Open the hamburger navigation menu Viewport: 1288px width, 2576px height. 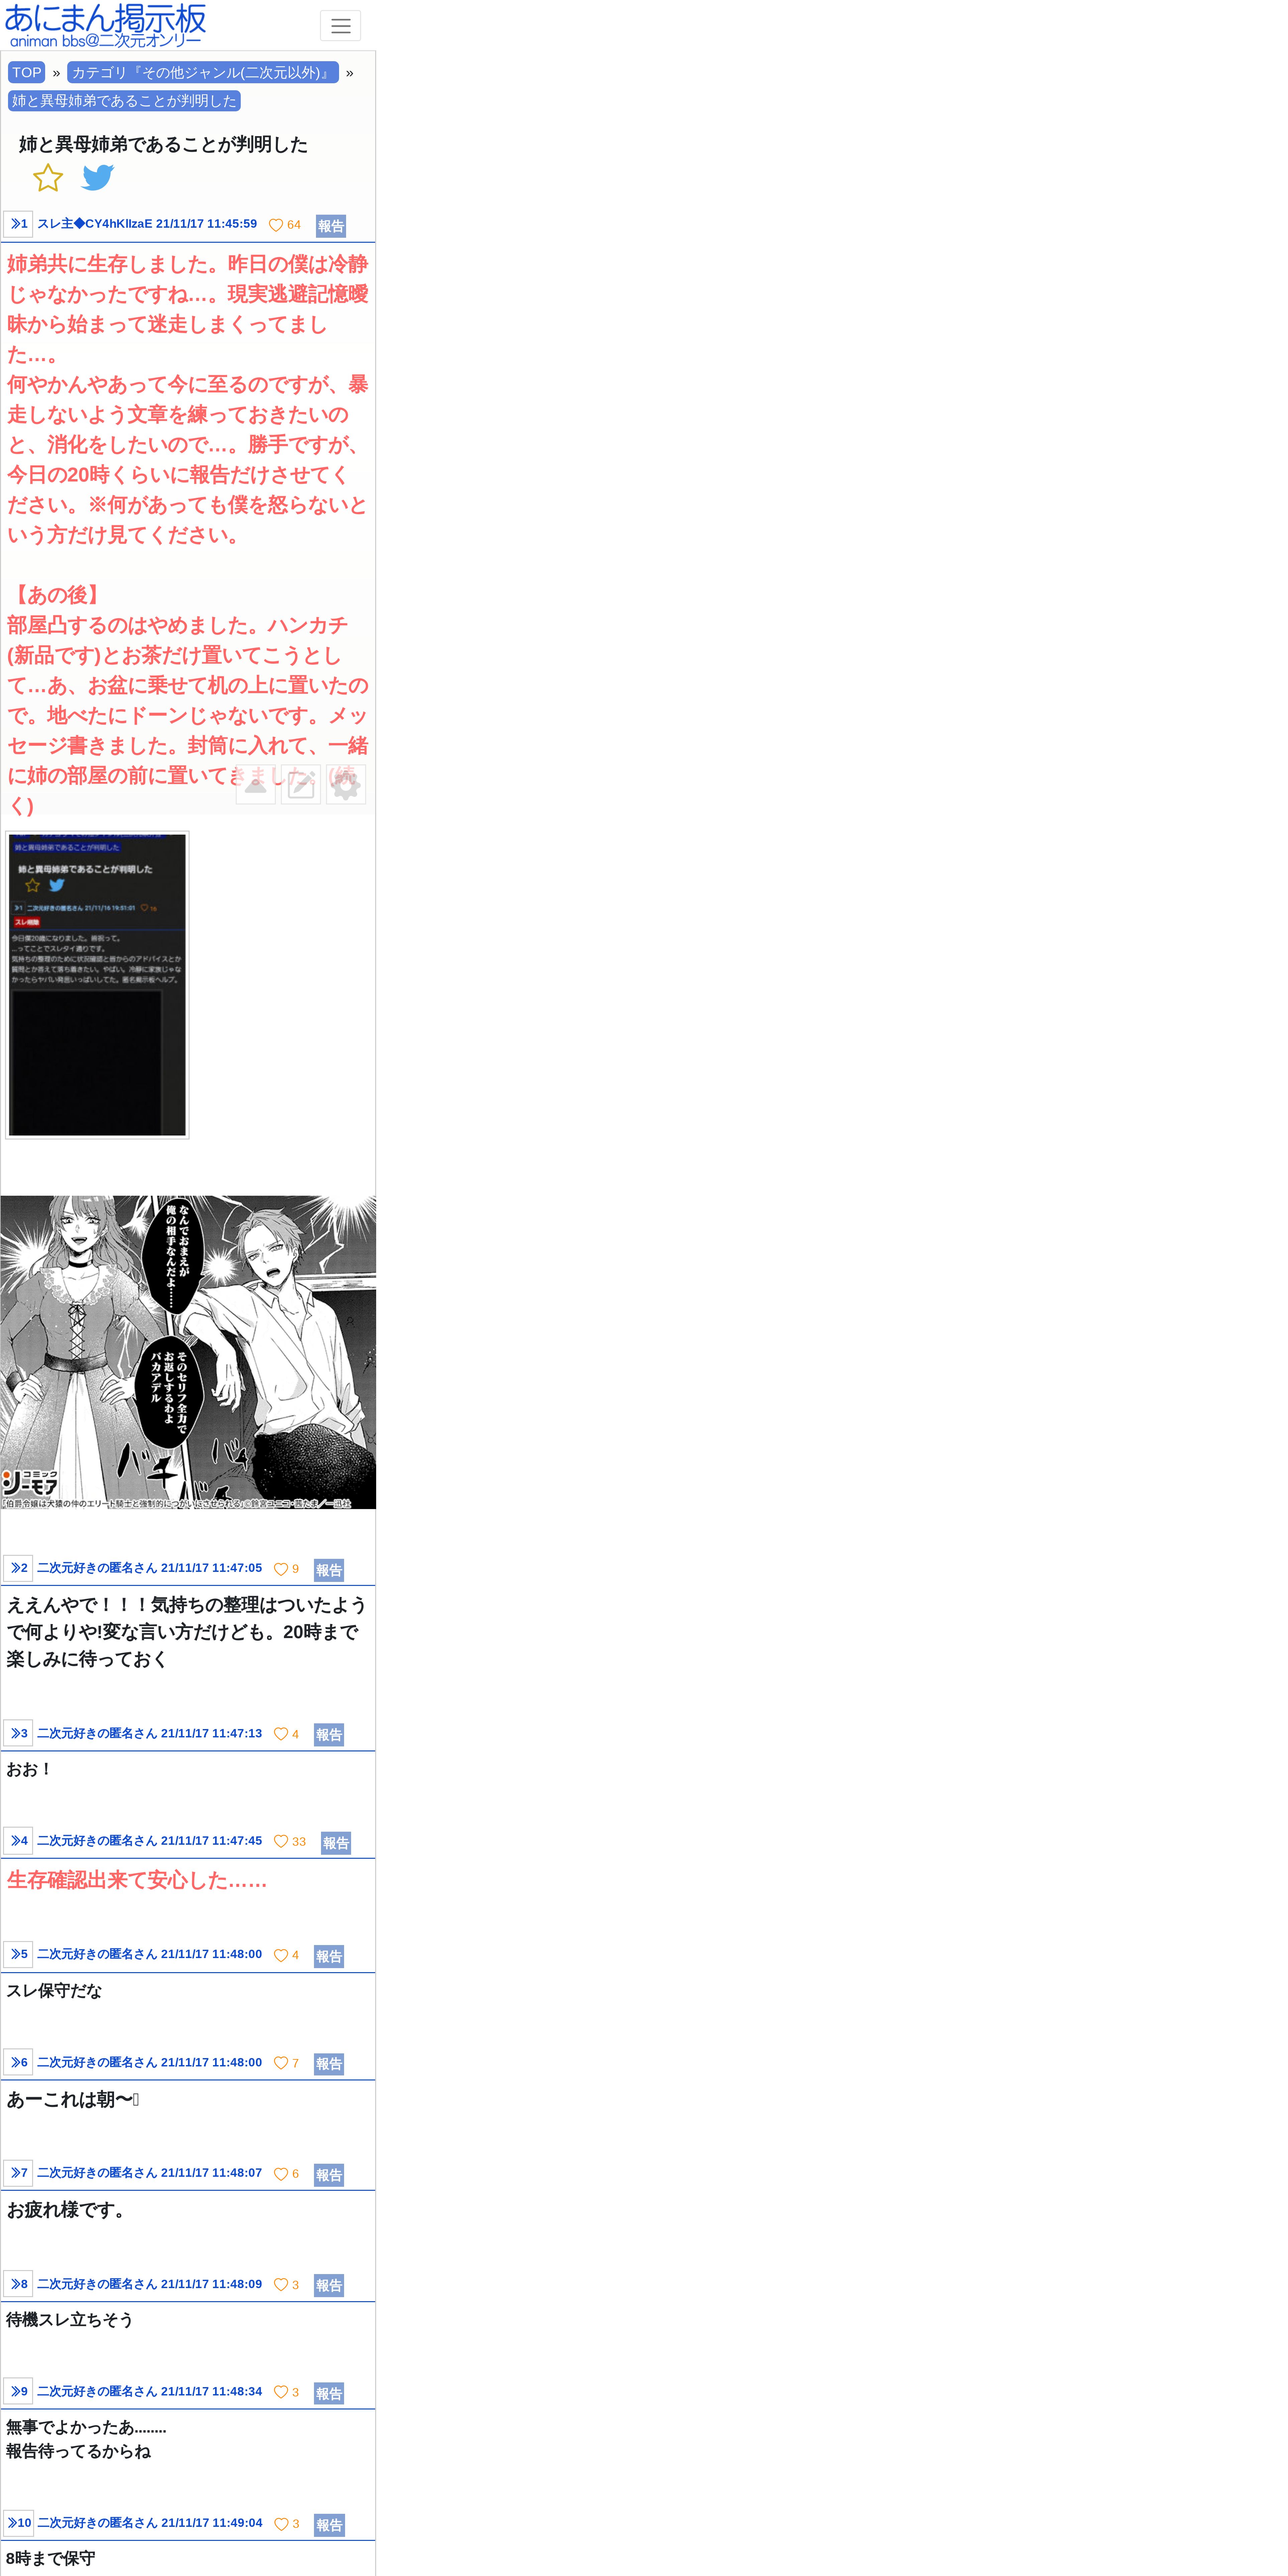click(x=340, y=26)
